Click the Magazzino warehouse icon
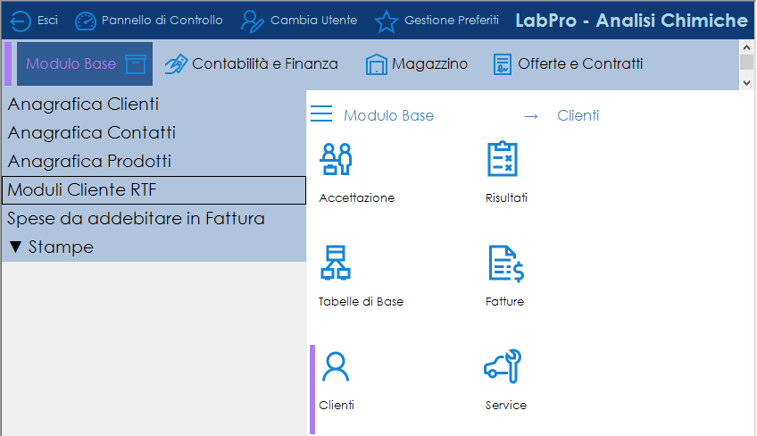Viewport: 757px width, 436px height. pyautogui.click(x=376, y=64)
